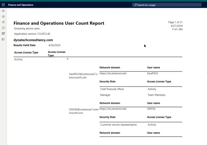This screenshot has width=207, height=145.
Task: Focus the Search for a page field
Action: [x=167, y=5]
